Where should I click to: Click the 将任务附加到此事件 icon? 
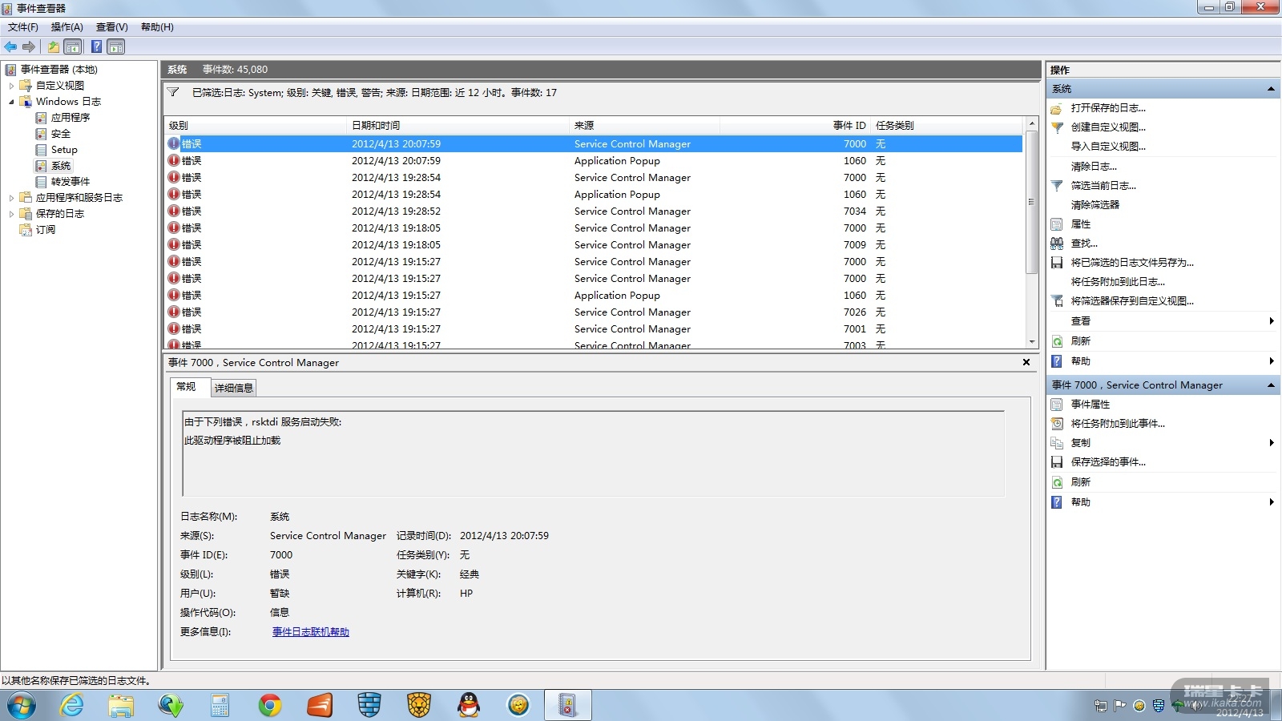[x=1057, y=424]
